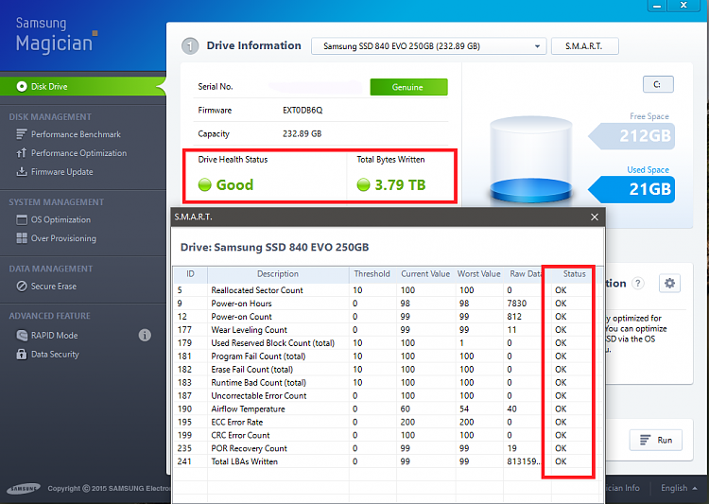709x504 pixels.
Task: Select the Disk Drive sidebar item
Action: 81,86
